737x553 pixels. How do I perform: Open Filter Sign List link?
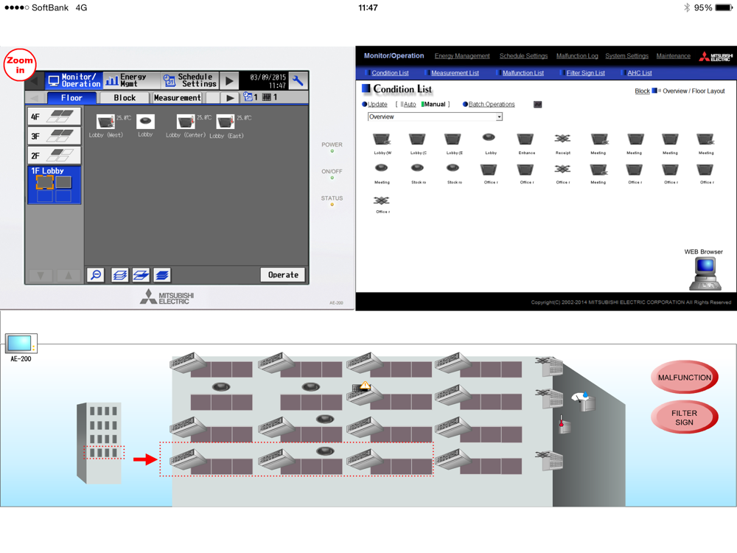click(x=586, y=73)
